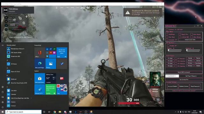Image resolution: width=204 pixels, height=114 pixels.
Task: Enable the Rapid Fire checkbox
Action: (180, 34)
